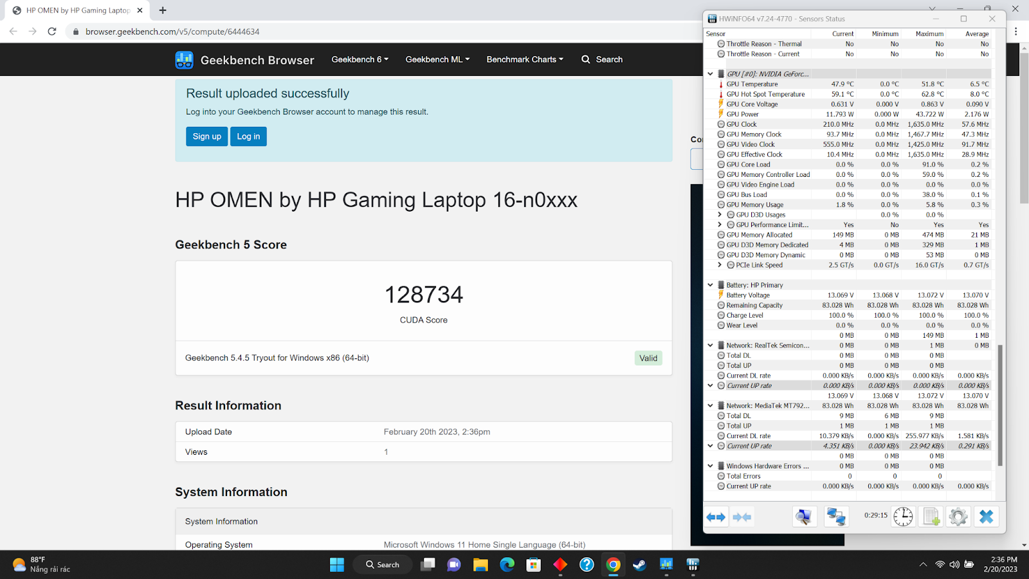
Task: Open the Geekbench ML dropdown menu
Action: pos(437,59)
